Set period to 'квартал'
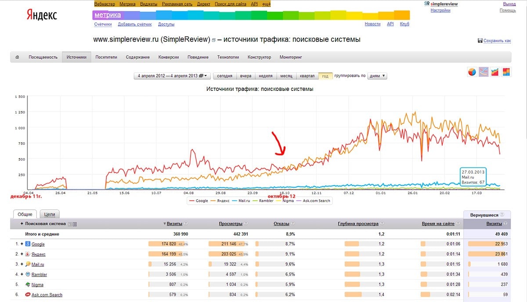The width and height of the screenshot is (527, 302). click(307, 76)
